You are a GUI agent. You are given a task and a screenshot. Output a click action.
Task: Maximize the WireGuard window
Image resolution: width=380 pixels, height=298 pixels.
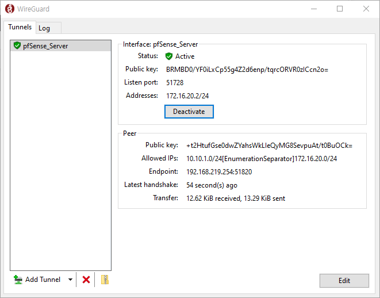(x=340, y=9)
